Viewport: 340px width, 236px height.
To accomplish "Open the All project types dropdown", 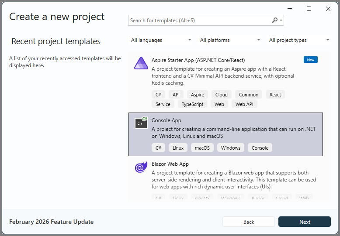I will point(299,40).
